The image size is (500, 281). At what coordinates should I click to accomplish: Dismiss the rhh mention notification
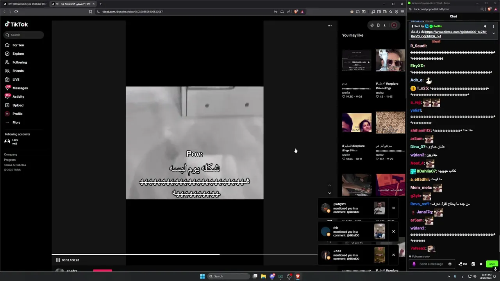click(x=393, y=231)
